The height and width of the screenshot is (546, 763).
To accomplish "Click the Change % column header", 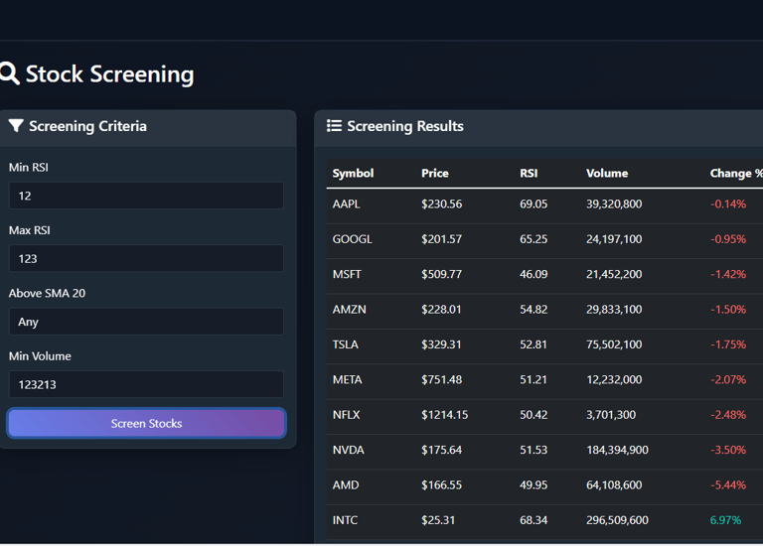I will 735,173.
